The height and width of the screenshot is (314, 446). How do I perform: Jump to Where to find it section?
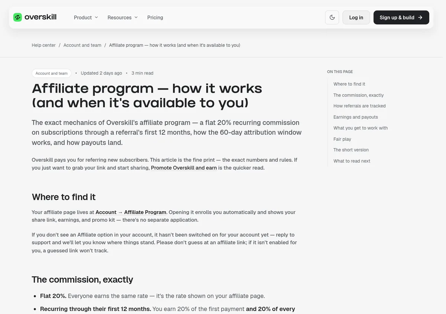pyautogui.click(x=349, y=84)
